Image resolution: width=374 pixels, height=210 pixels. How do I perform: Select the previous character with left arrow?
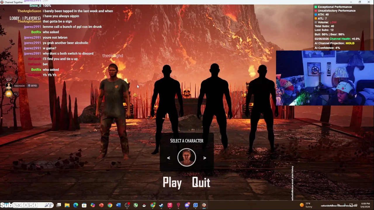168,158
